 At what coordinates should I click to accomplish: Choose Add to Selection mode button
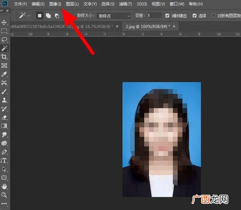(x=48, y=16)
